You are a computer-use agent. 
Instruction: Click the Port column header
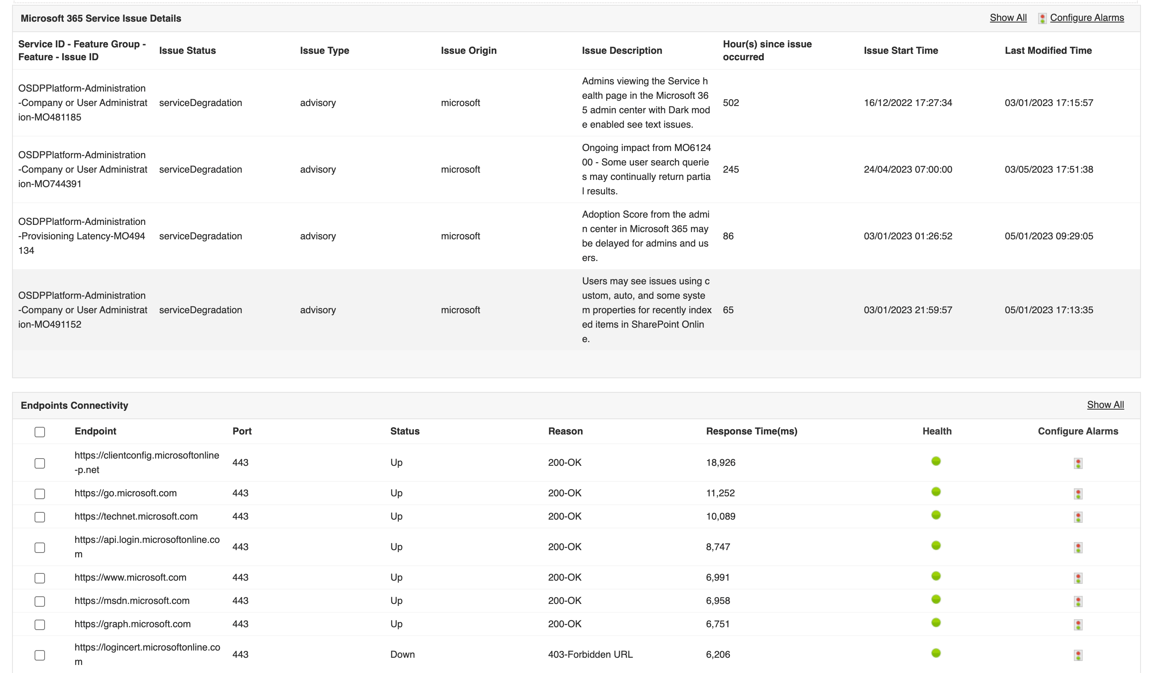(242, 431)
